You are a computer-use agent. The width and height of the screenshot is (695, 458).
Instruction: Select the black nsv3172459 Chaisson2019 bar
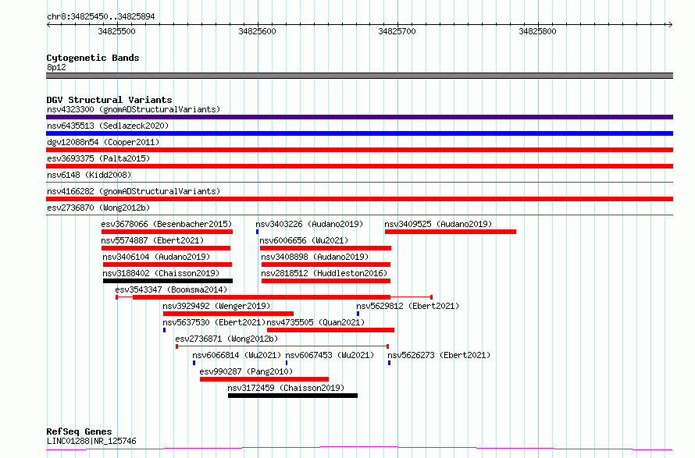click(x=293, y=396)
